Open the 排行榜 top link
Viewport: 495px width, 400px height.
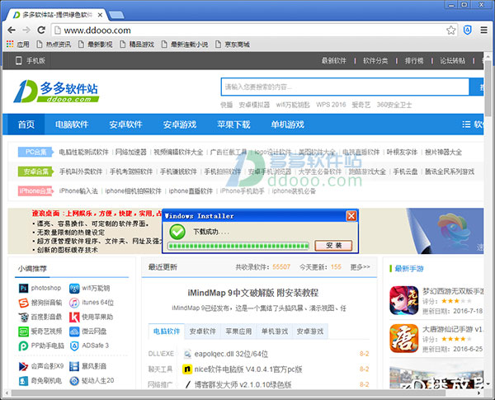(x=414, y=60)
